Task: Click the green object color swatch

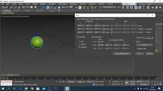Action: [156, 51]
